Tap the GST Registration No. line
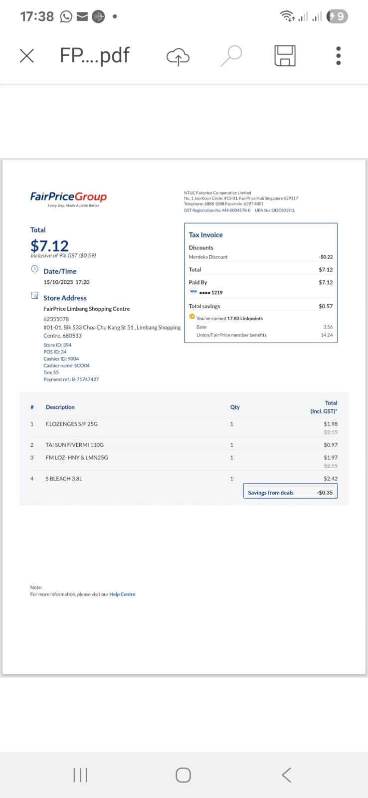The height and width of the screenshot is (798, 368). pyautogui.click(x=217, y=210)
